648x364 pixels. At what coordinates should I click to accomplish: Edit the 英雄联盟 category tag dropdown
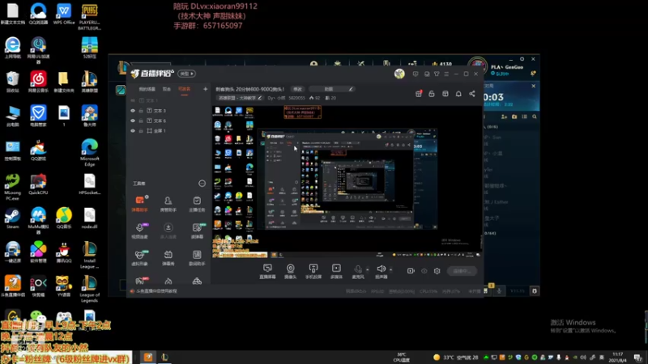click(x=240, y=98)
